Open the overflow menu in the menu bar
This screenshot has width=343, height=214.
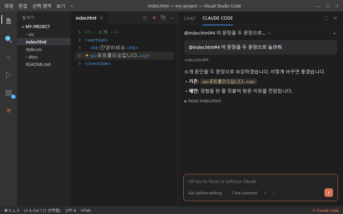tap(71, 6)
